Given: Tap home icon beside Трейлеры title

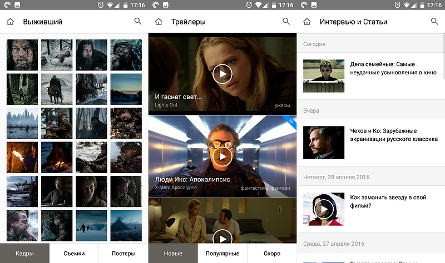Looking at the screenshot, I should tap(159, 22).
